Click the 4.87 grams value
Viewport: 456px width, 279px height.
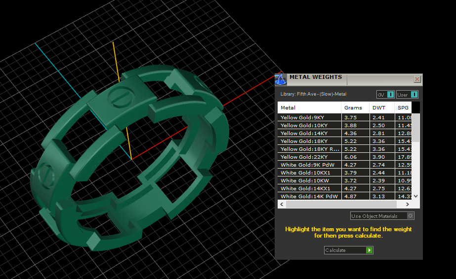pyautogui.click(x=350, y=196)
